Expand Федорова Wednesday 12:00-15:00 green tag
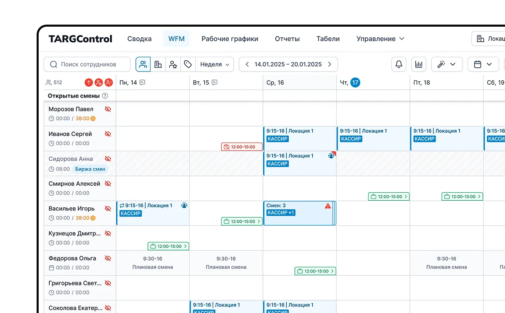505x313 pixels. [x=315, y=271]
